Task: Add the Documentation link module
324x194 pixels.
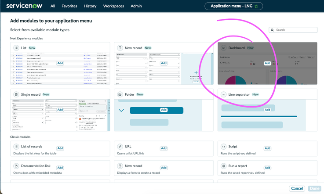Action: click(60, 168)
